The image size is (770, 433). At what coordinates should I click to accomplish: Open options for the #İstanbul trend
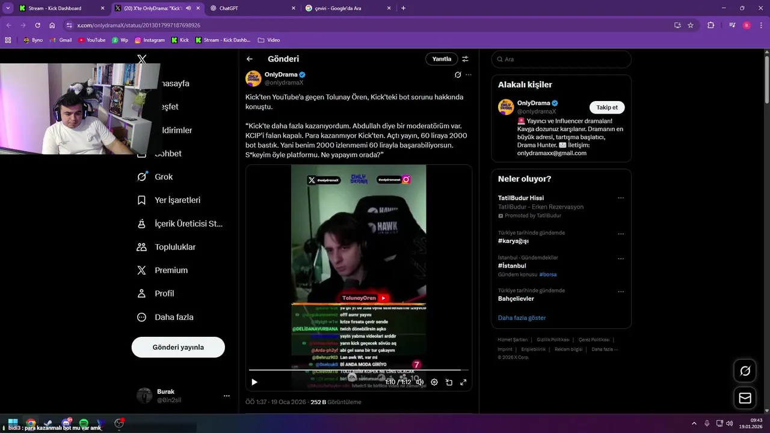tap(621, 259)
